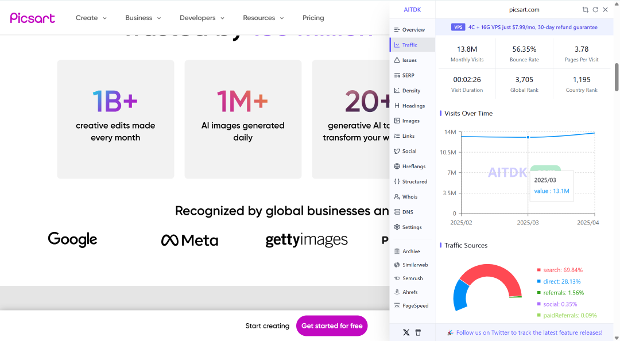Open the Issues panel
The height and width of the screenshot is (341, 620).
[x=412, y=60]
